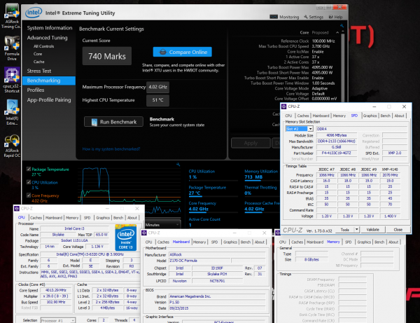Toggle Core Frequency graph checkbox
Image resolution: width=420 pixels, height=323 pixels.
[29, 195]
